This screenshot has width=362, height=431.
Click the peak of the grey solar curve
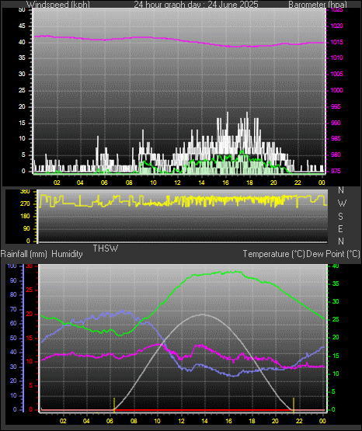(203, 315)
